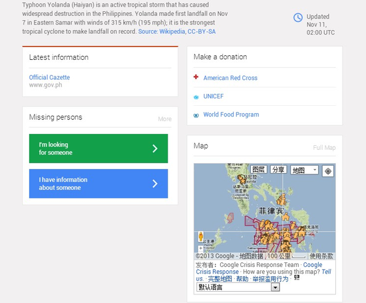Click the 地图数据 map data text
This screenshot has height=303, width=366.
(x=251, y=256)
